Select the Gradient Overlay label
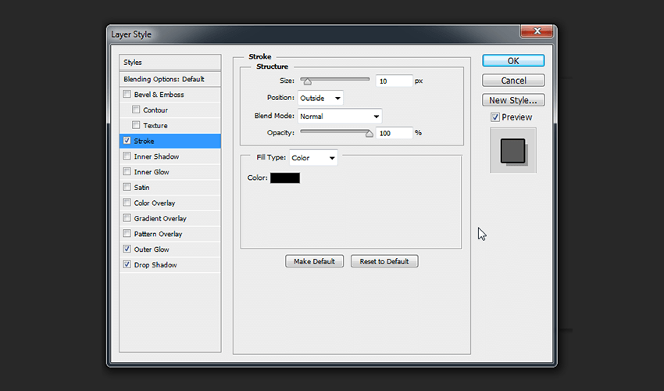This screenshot has height=391, width=664. (160, 218)
